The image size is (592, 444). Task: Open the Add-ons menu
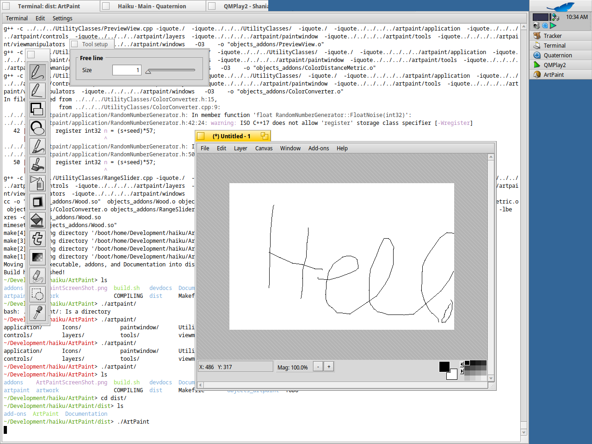click(x=318, y=148)
